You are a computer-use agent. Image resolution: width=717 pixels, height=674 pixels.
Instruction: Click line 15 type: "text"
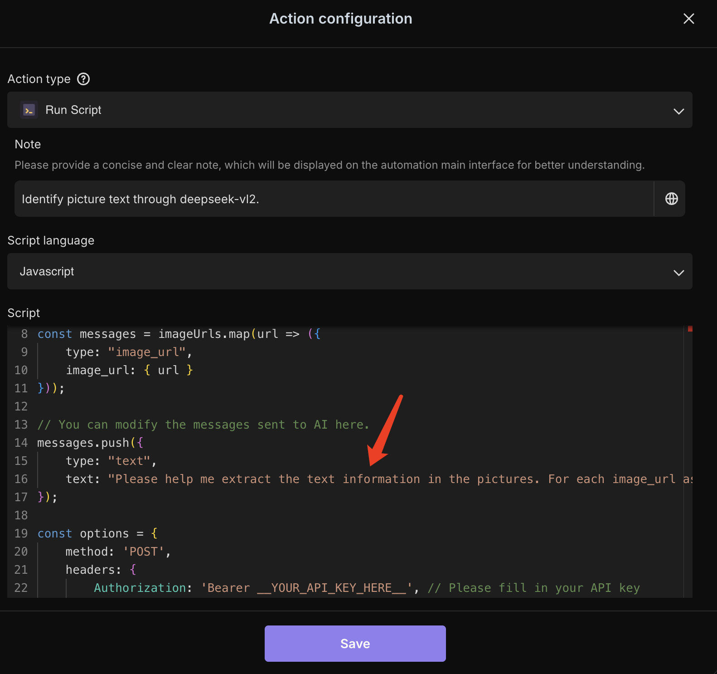tap(111, 461)
